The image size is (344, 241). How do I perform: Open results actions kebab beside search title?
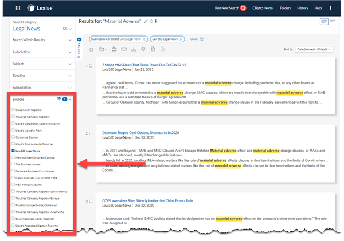coord(156,22)
